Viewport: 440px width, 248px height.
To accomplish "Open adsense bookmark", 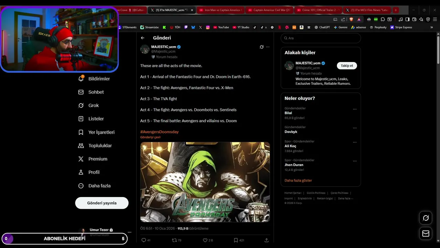I will [359, 27].
